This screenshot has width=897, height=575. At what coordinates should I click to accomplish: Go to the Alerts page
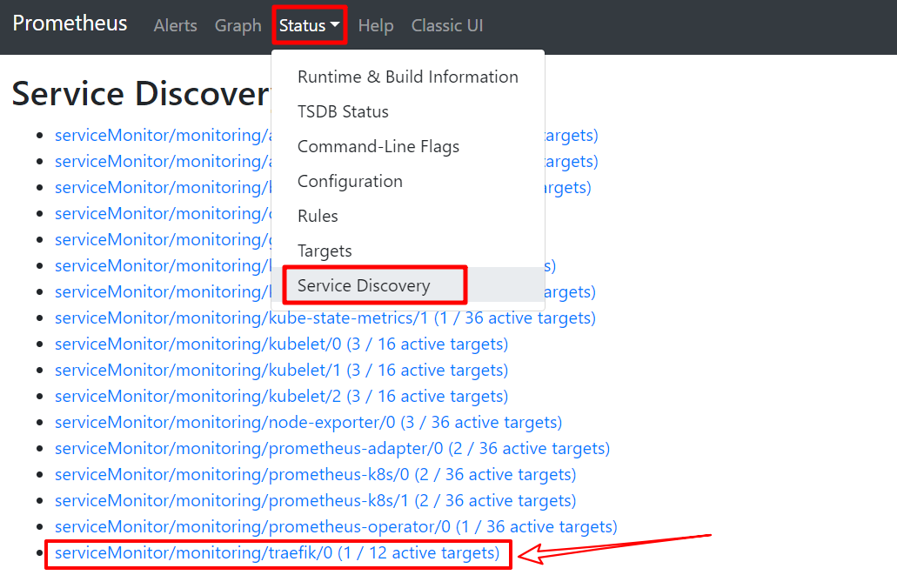175,26
